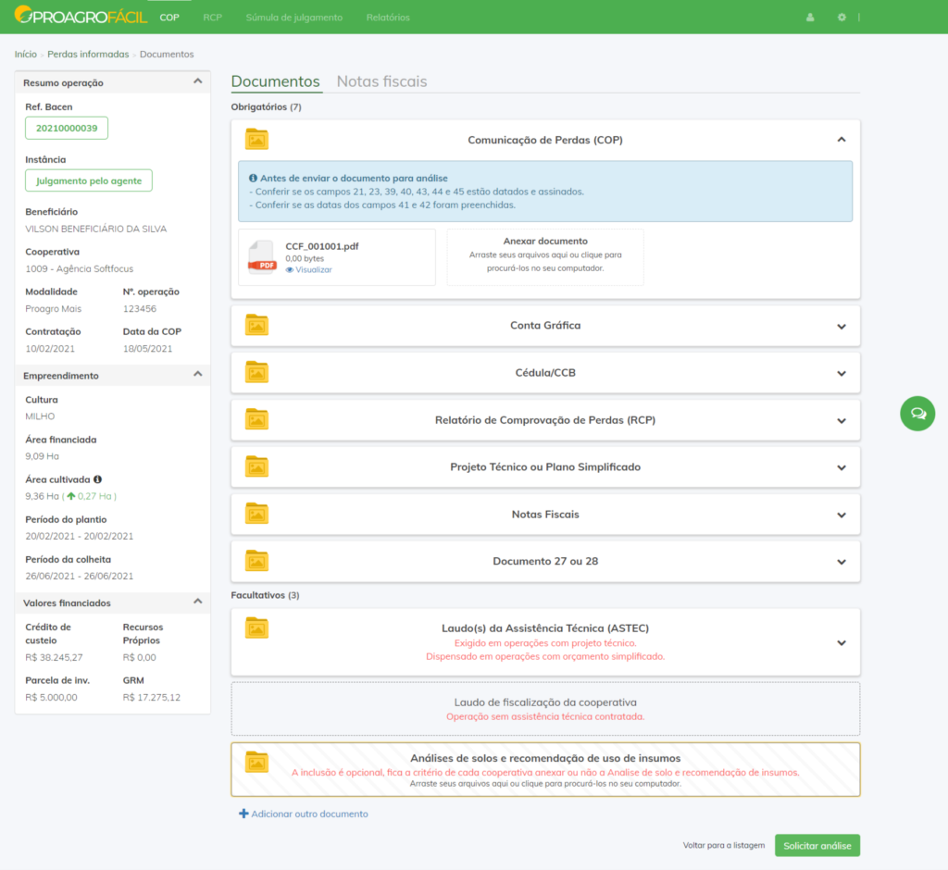Click the Área financiada value 9,09 Ha
Screen dimensions: 948x870
pyautogui.click(x=43, y=456)
